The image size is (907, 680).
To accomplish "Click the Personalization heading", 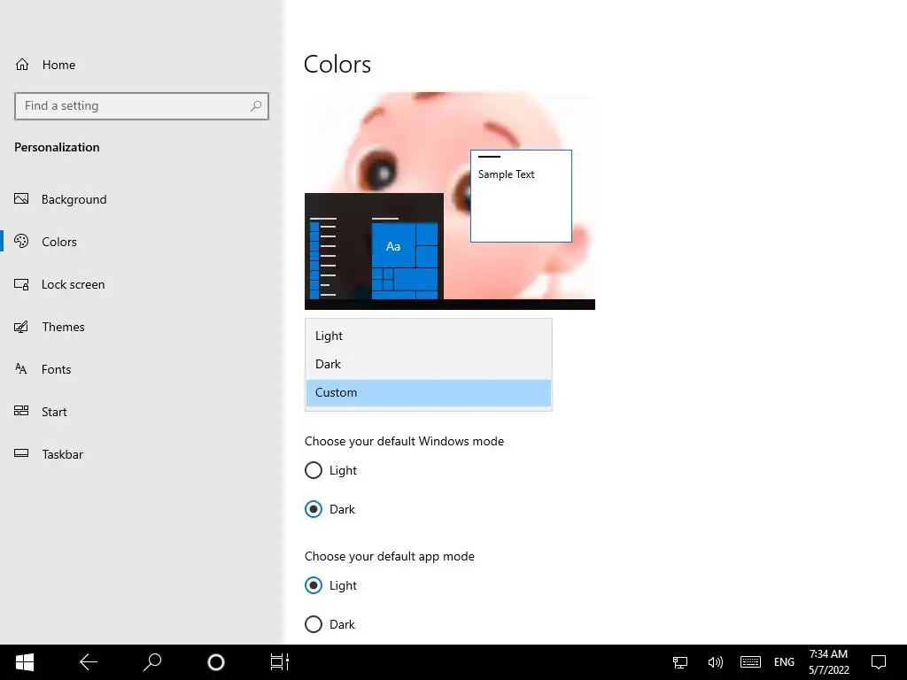I will tap(57, 147).
